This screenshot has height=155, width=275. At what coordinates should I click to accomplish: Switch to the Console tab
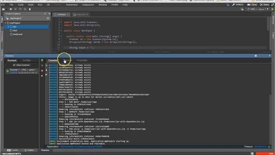tap(52, 60)
